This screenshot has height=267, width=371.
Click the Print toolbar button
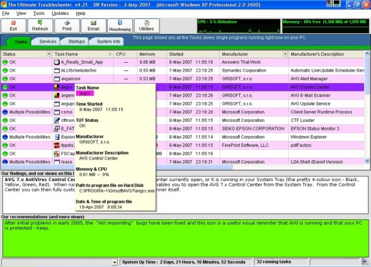(x=67, y=26)
